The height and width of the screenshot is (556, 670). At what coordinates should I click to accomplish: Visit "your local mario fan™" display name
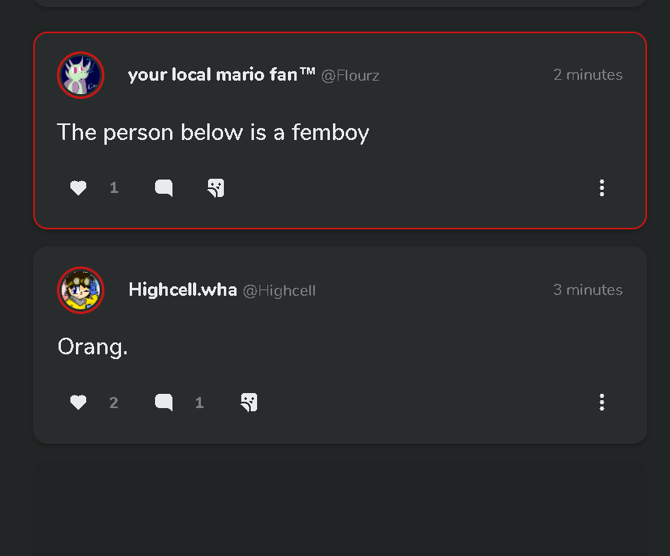click(x=221, y=75)
